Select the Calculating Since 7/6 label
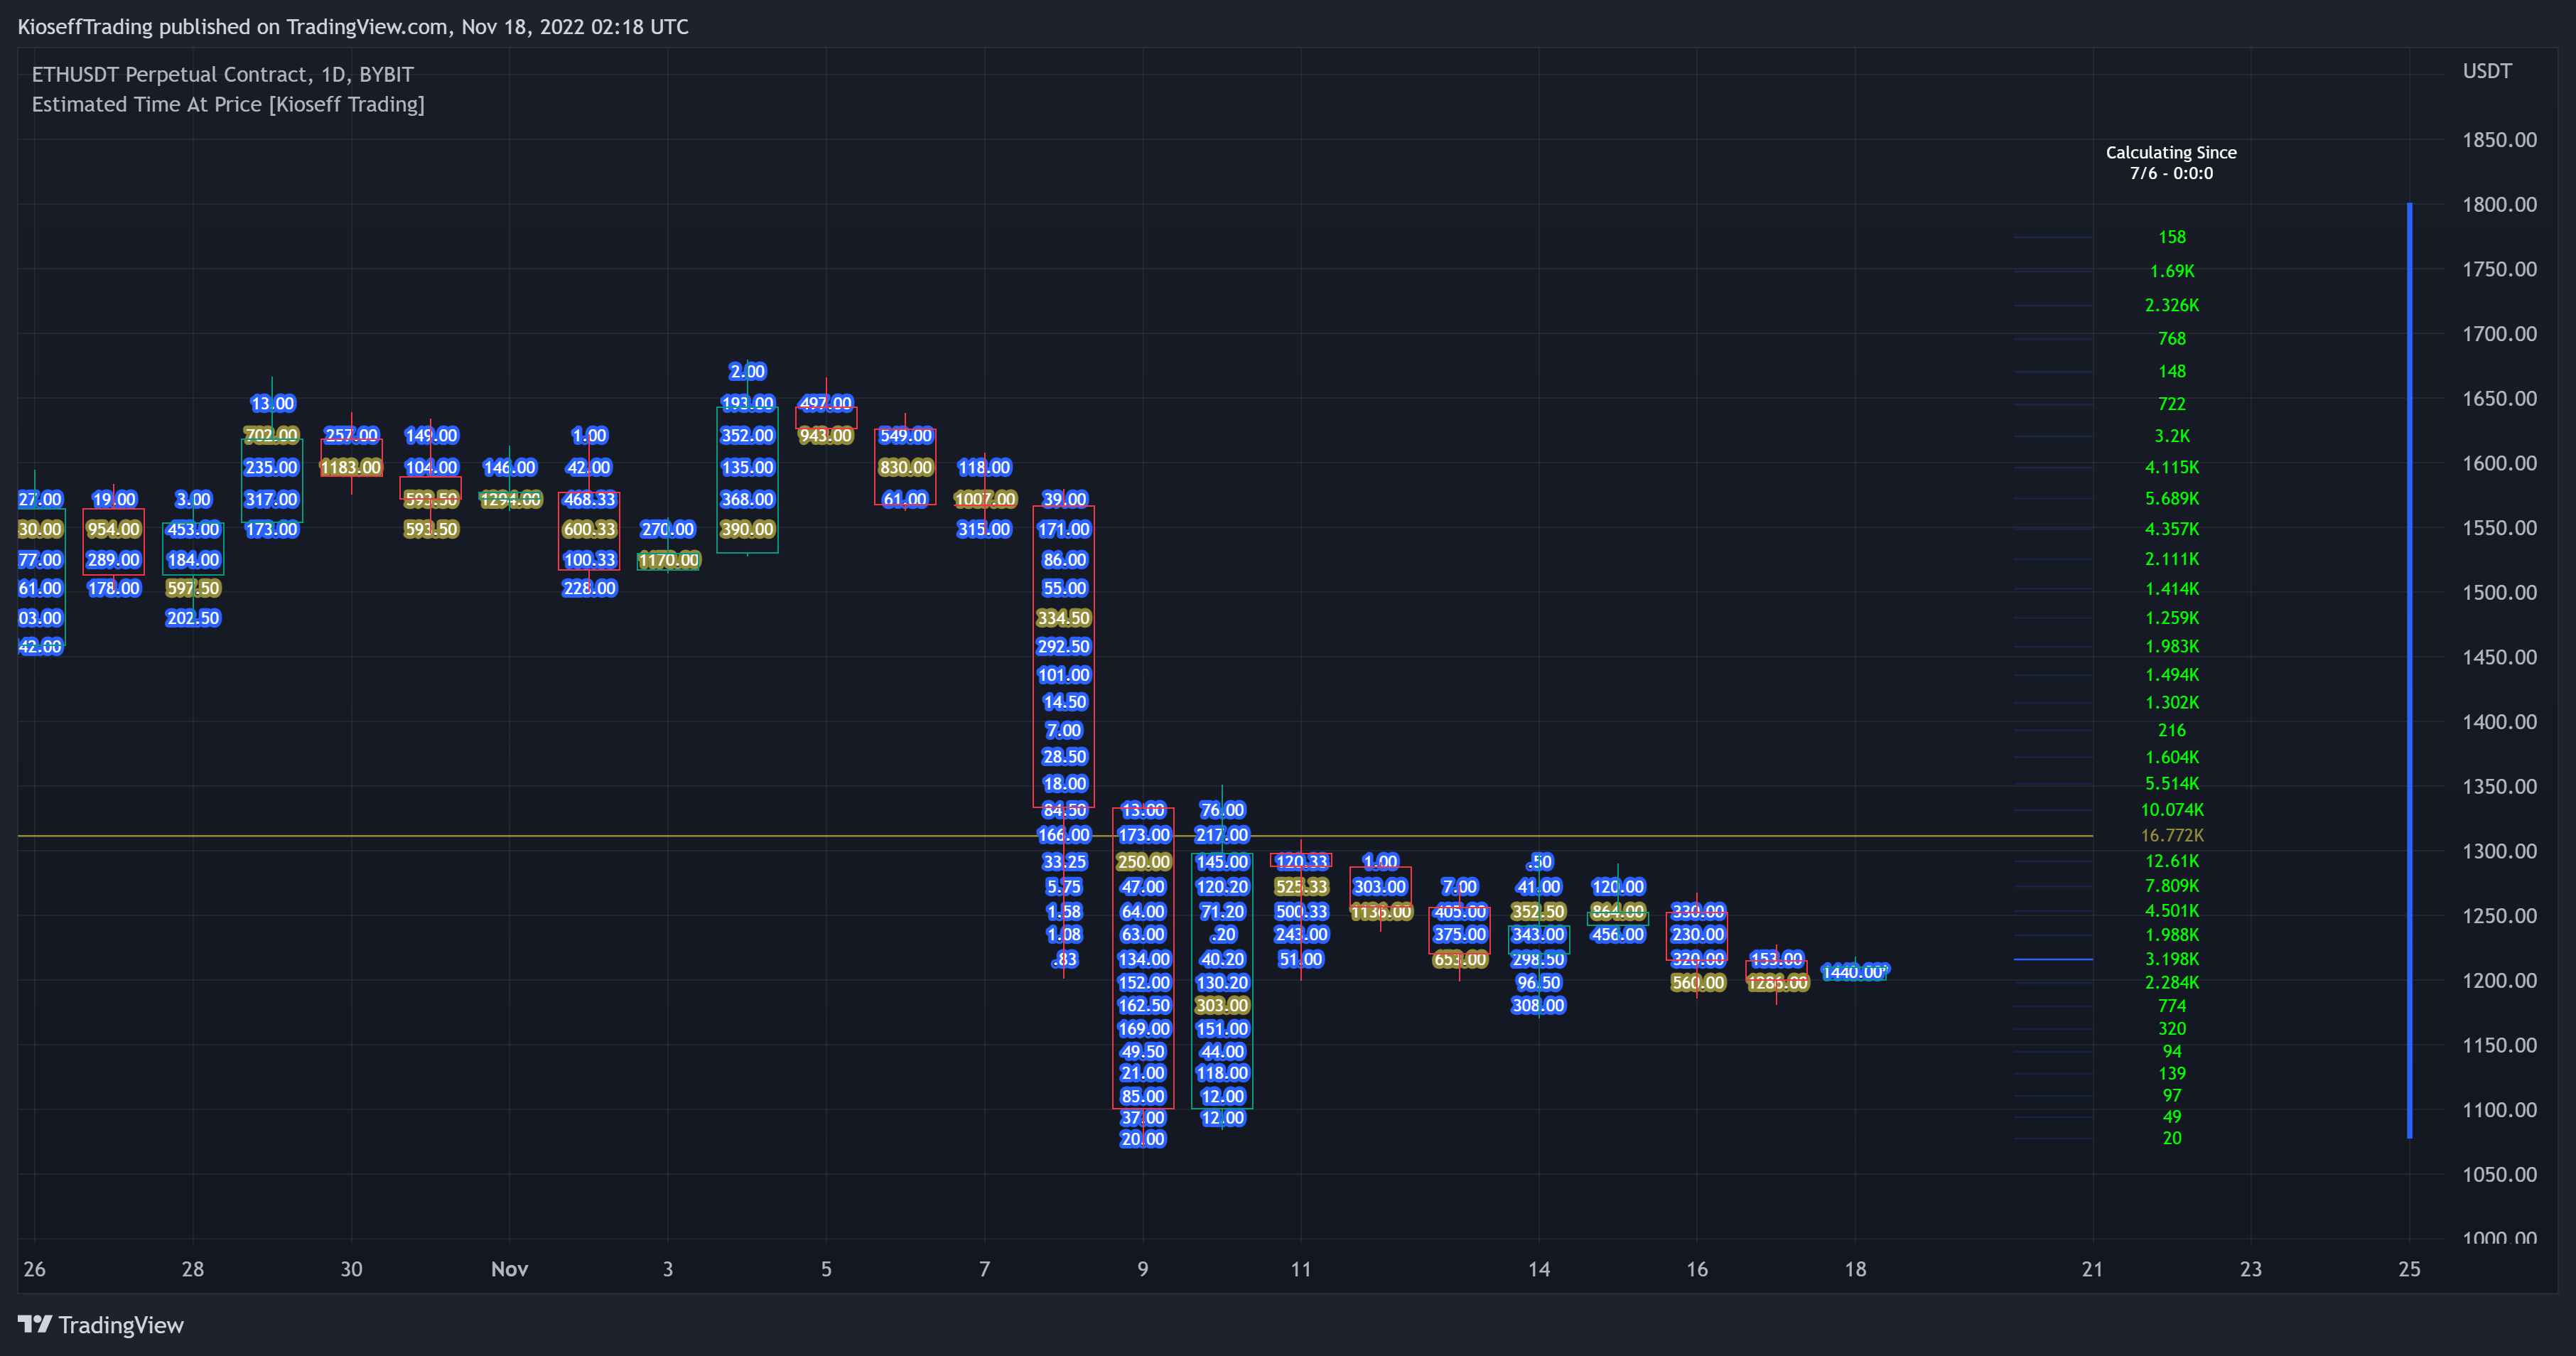The width and height of the screenshot is (2576, 1356). [x=2171, y=163]
